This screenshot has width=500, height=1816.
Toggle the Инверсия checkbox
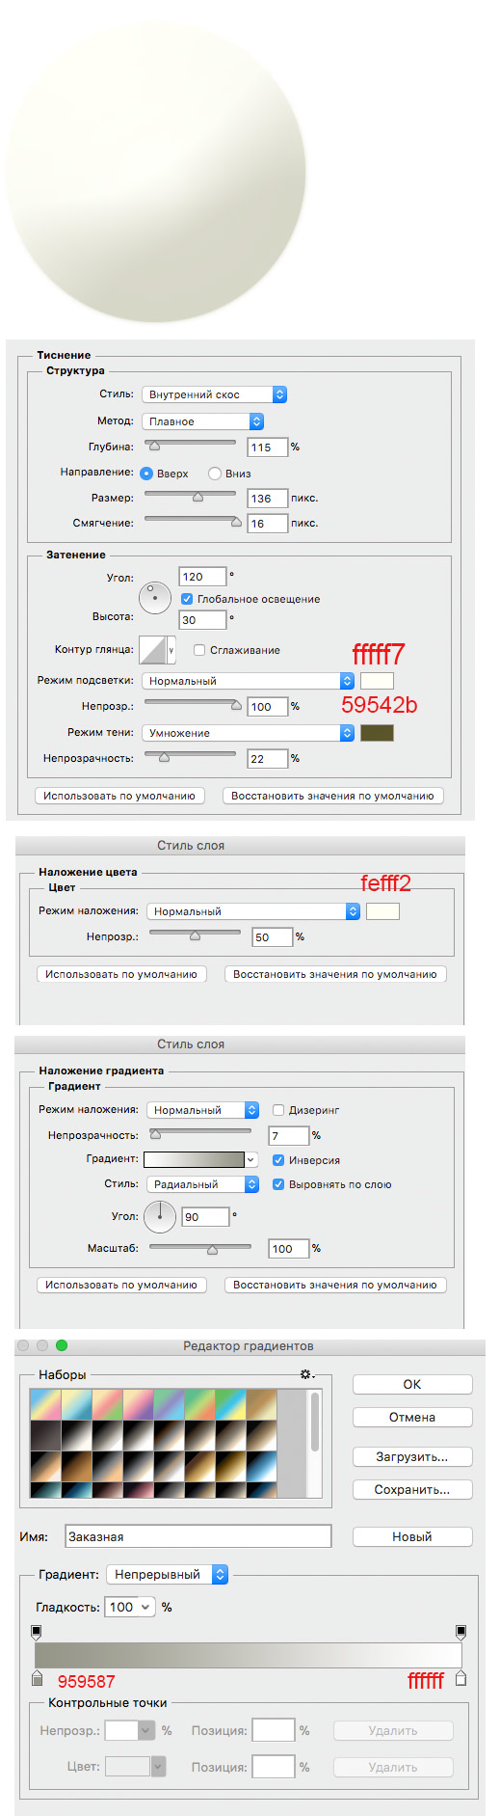point(278,1160)
